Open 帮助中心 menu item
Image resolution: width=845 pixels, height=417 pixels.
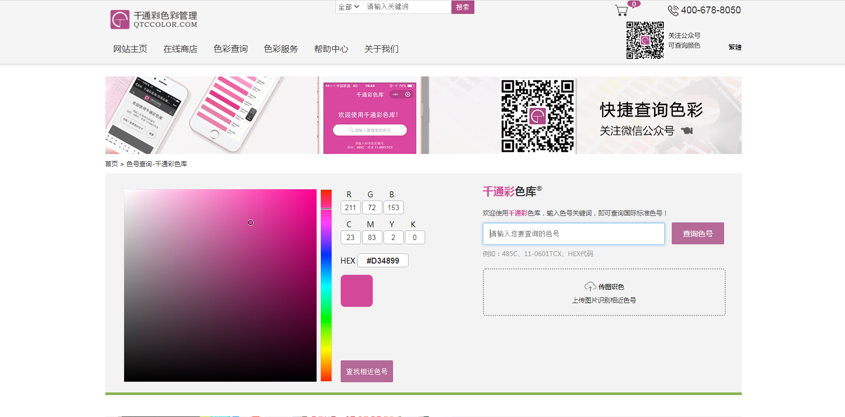[331, 49]
